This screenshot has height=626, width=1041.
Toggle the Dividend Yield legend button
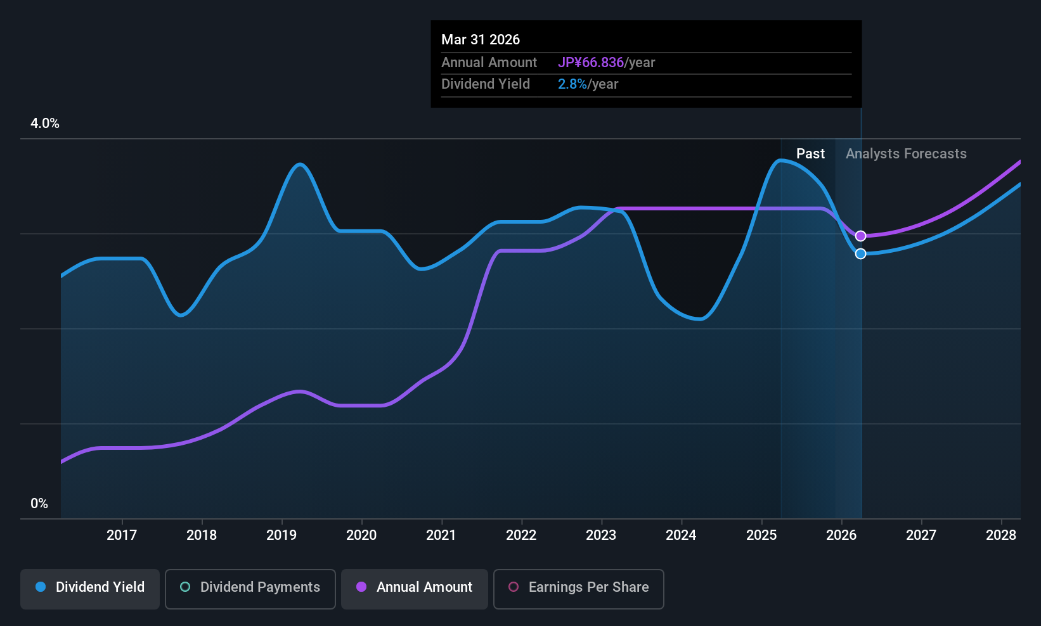(x=90, y=588)
